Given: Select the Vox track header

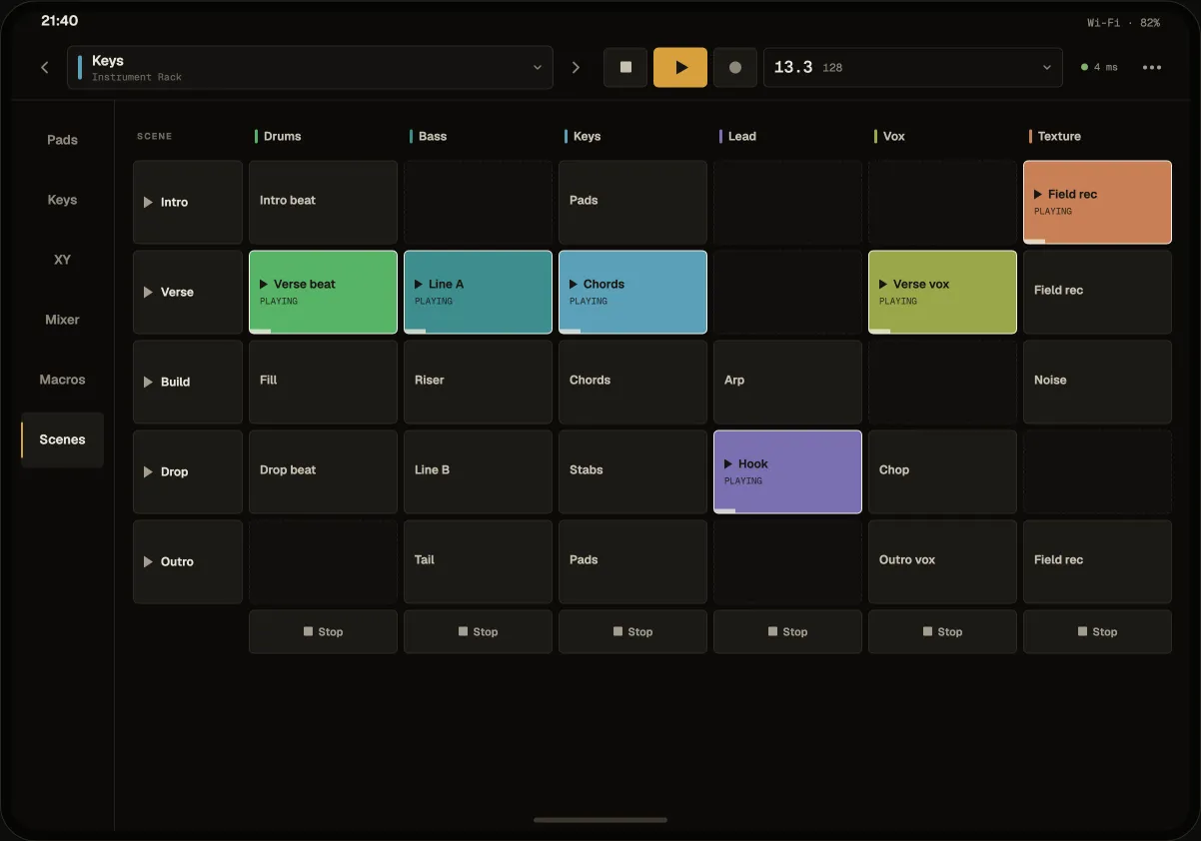Looking at the screenshot, I should pyautogui.click(x=890, y=136).
